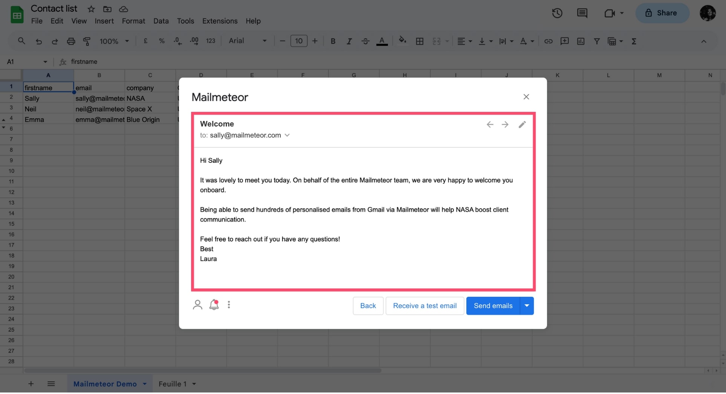Insert a chart
This screenshot has height=394, width=726.
pos(580,41)
